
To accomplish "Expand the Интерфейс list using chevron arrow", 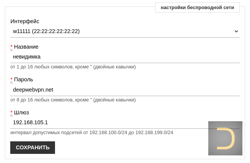I will click(x=236, y=31).
